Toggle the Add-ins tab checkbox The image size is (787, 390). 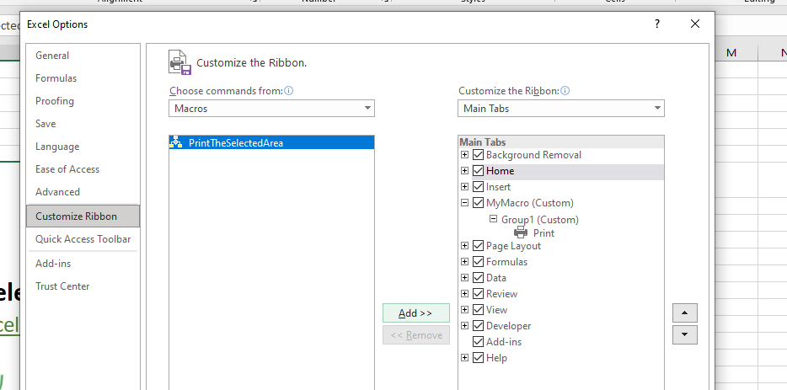click(x=479, y=342)
